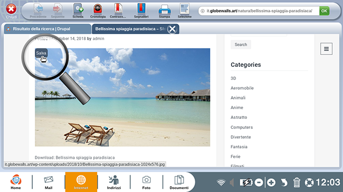This screenshot has height=192, width=343.
Task: Open the Cronologia history icon
Action: [98, 11]
